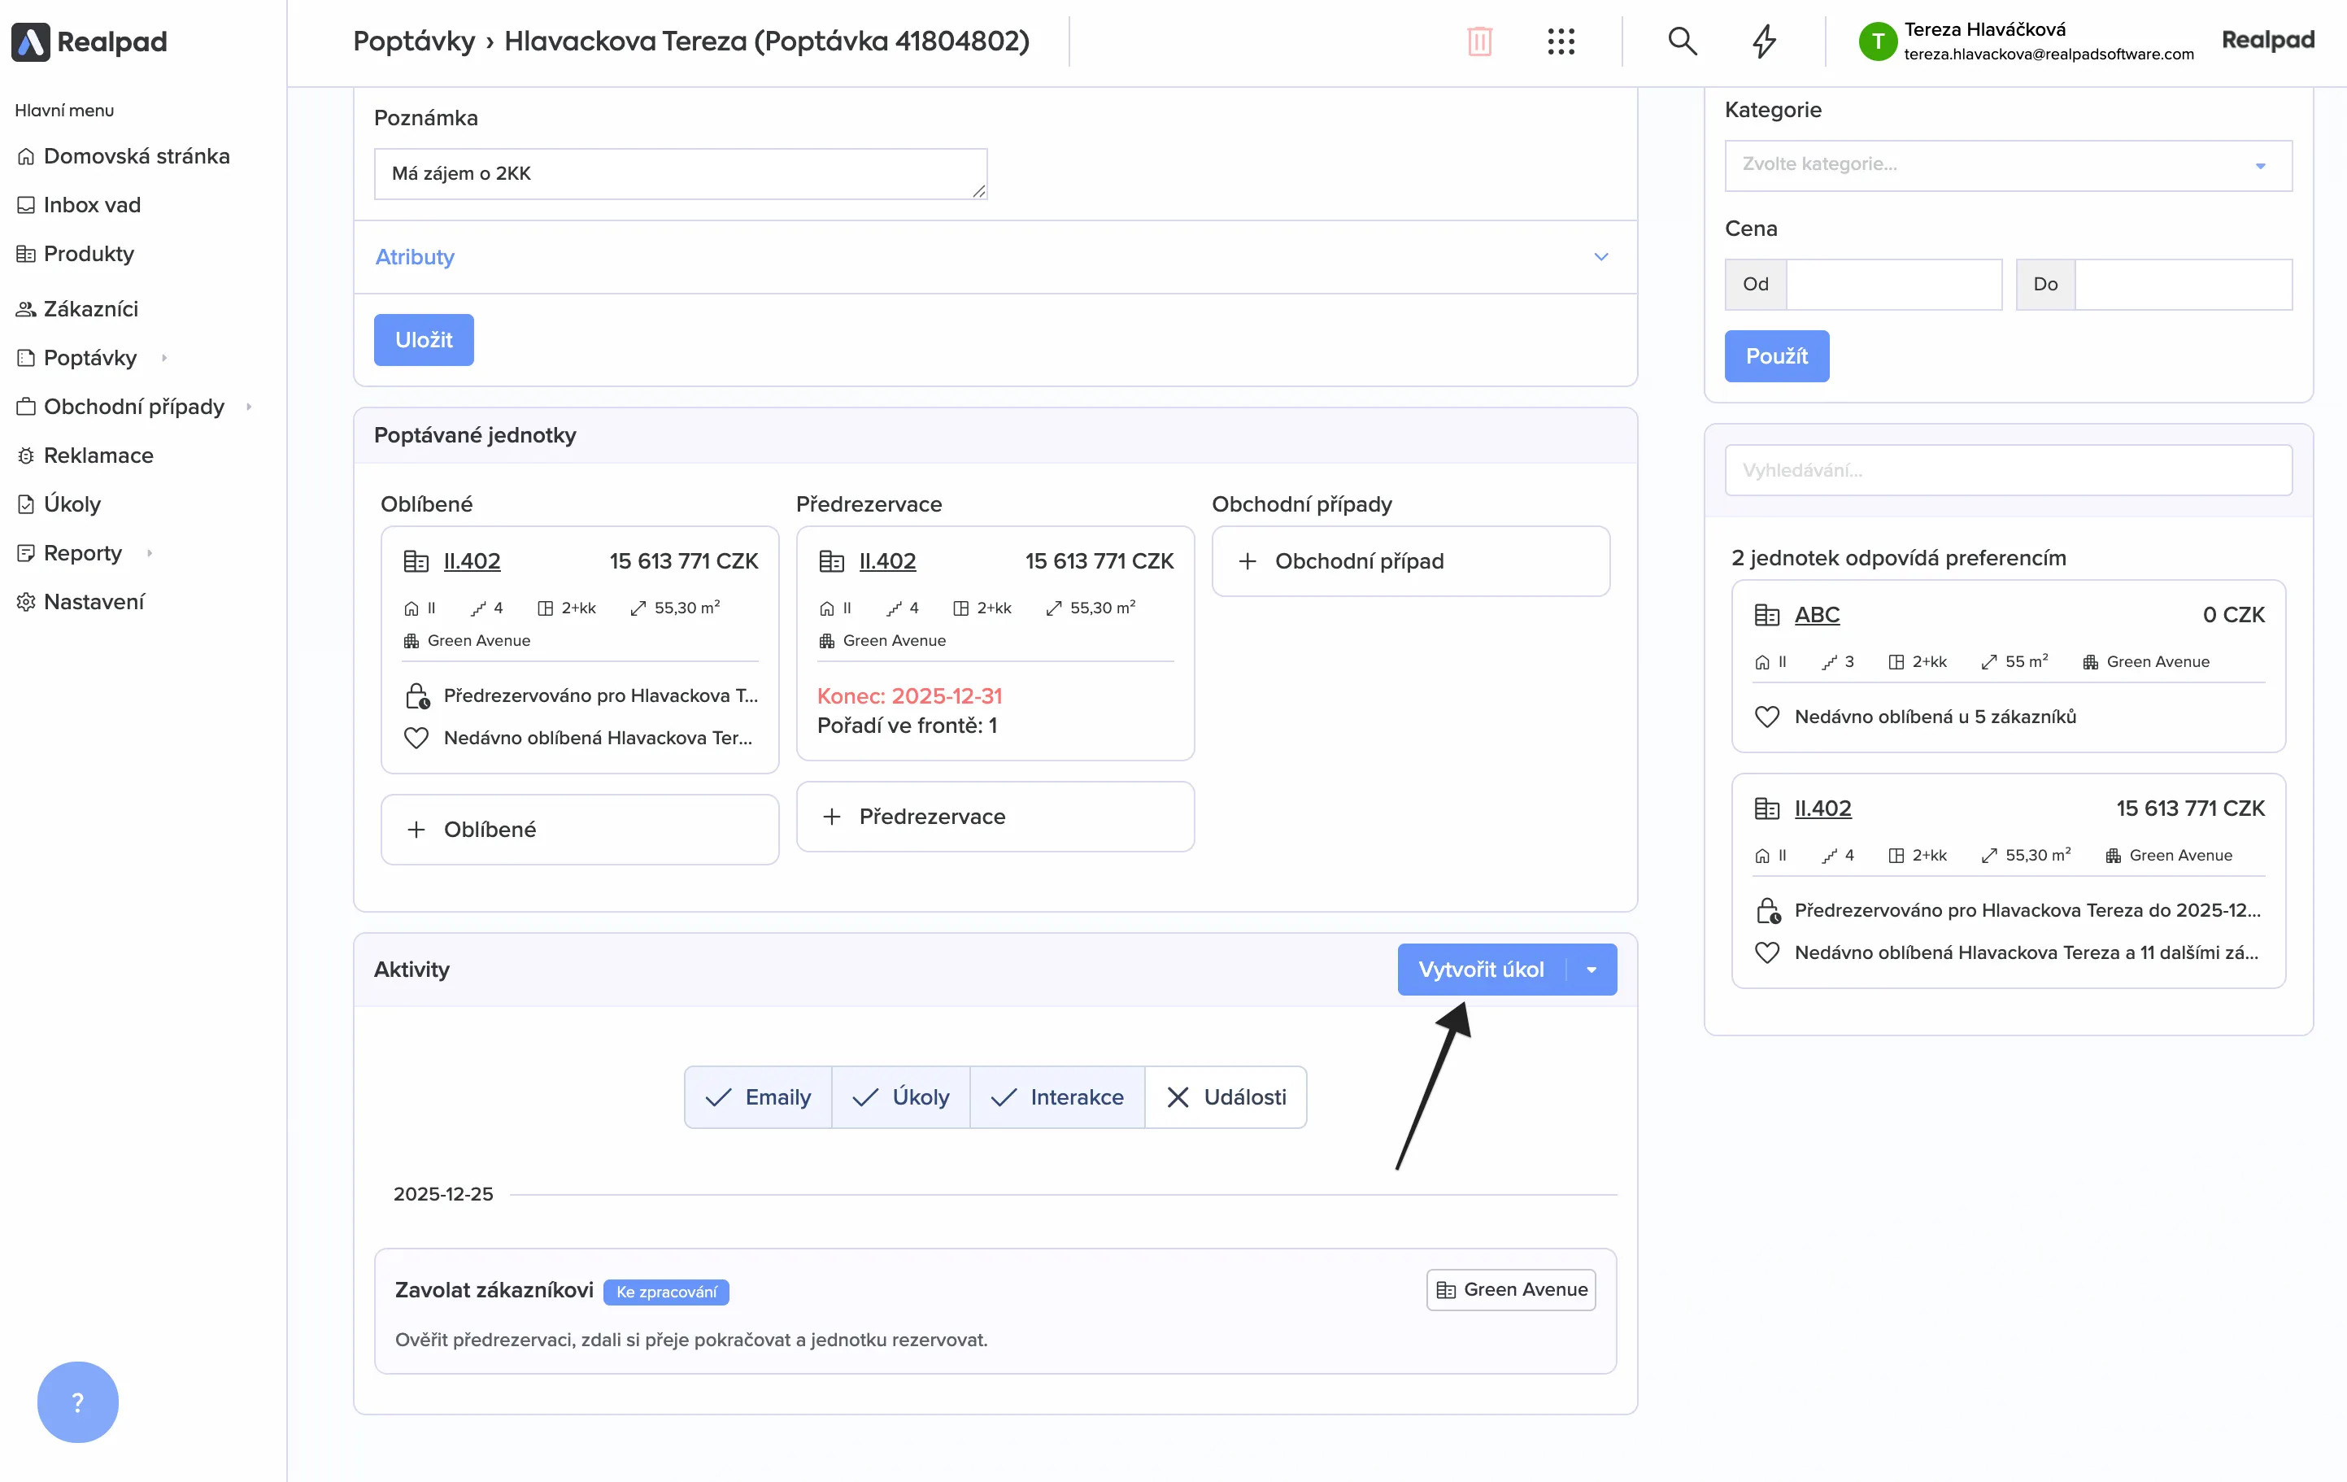Click the Realpad logo in sidebar
The width and height of the screenshot is (2347, 1482).
point(89,42)
